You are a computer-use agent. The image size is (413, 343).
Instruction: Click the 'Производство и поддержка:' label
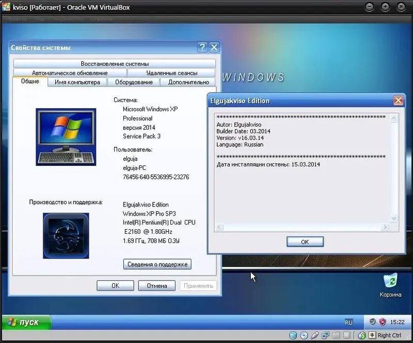(66, 202)
